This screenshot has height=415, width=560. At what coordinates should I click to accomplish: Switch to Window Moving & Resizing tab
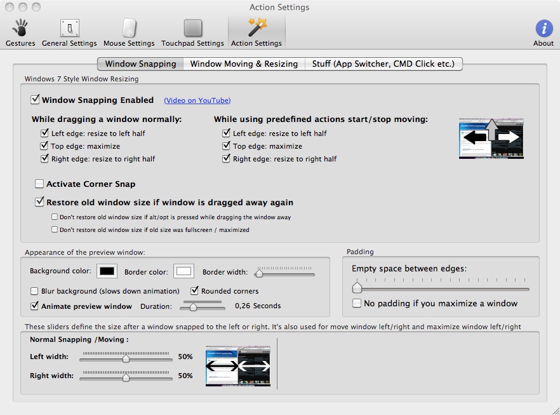click(x=244, y=64)
